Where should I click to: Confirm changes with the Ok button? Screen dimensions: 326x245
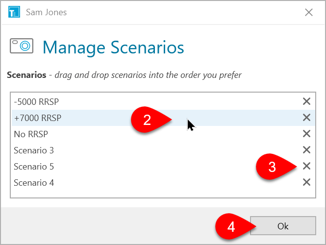[283, 226]
